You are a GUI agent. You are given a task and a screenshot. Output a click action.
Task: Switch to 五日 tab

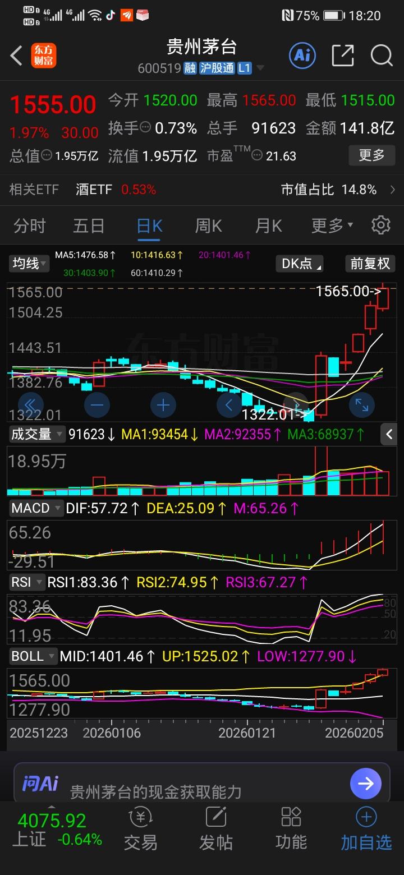tap(89, 225)
